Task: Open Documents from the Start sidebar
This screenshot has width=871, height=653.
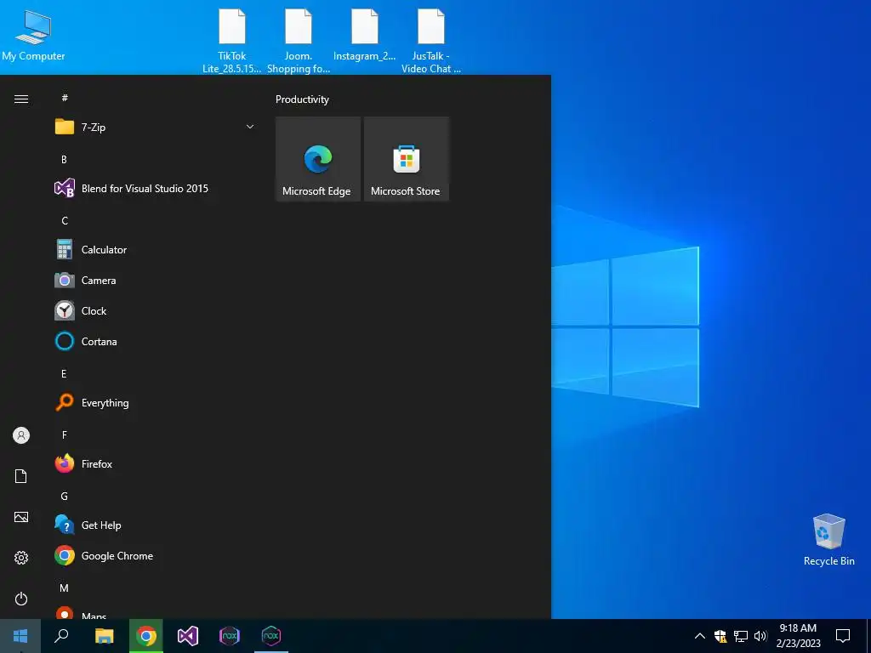Action: pos(21,476)
